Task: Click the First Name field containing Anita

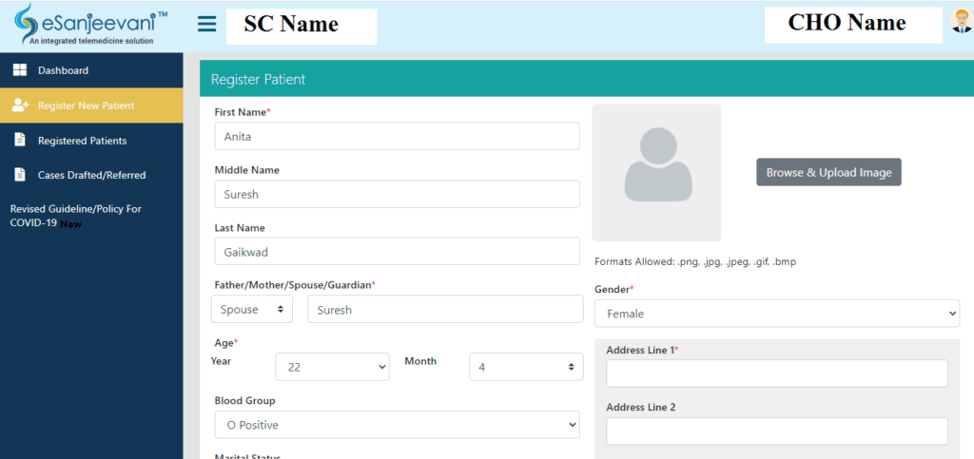Action: (x=397, y=137)
